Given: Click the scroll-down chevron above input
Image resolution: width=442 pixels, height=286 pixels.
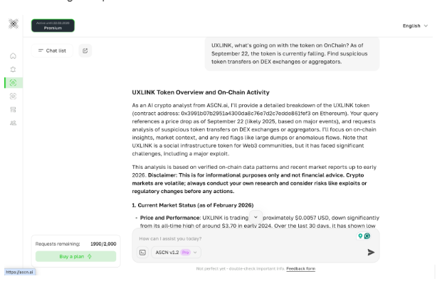Looking at the screenshot, I should 256,216.
